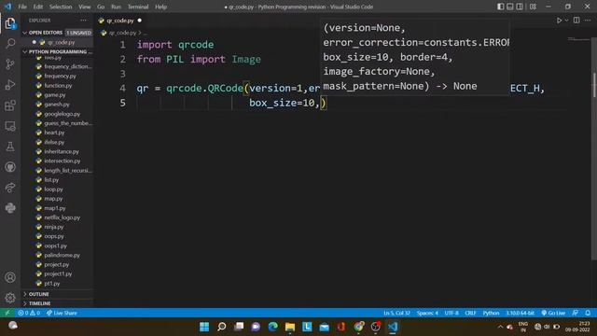Open the Go menu
Image resolution: width=597 pixels, height=336 pixels.
101,7
